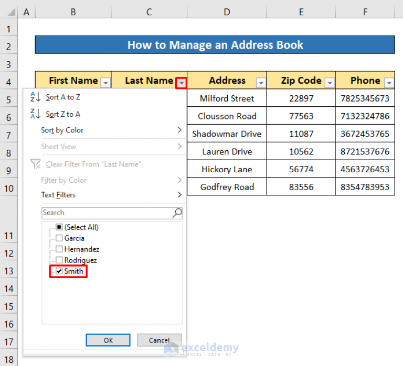The height and width of the screenshot is (366, 403).
Task: Open the Zip Code filter dropdown
Action: [330, 83]
